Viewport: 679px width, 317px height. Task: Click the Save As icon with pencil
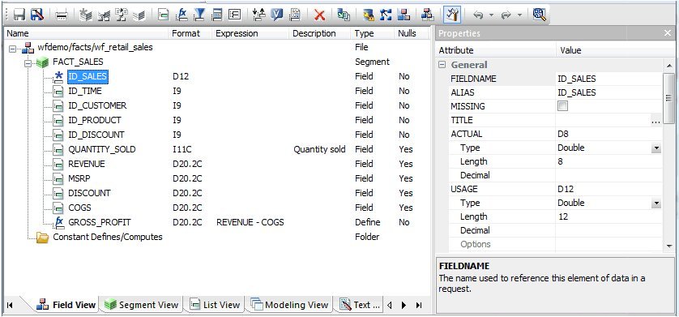pyautogui.click(x=36, y=15)
